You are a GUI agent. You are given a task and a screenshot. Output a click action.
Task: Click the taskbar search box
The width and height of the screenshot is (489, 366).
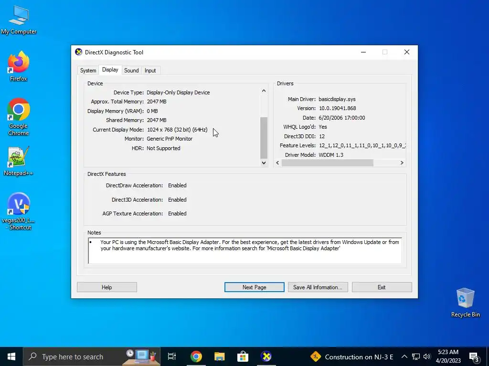click(x=92, y=356)
